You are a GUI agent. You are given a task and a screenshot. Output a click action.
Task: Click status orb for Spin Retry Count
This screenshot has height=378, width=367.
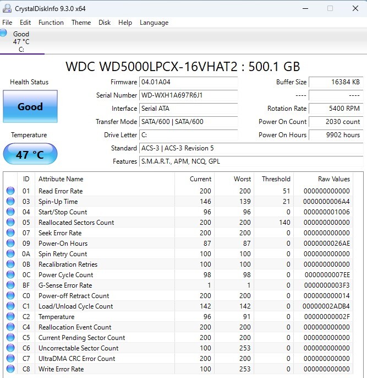tap(10, 253)
